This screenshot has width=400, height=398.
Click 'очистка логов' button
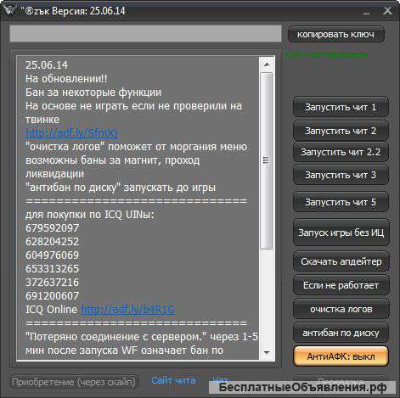pos(341,309)
